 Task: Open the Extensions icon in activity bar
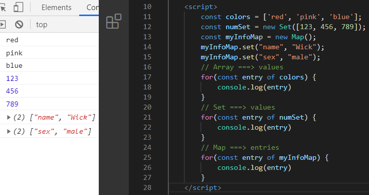(x=114, y=21)
